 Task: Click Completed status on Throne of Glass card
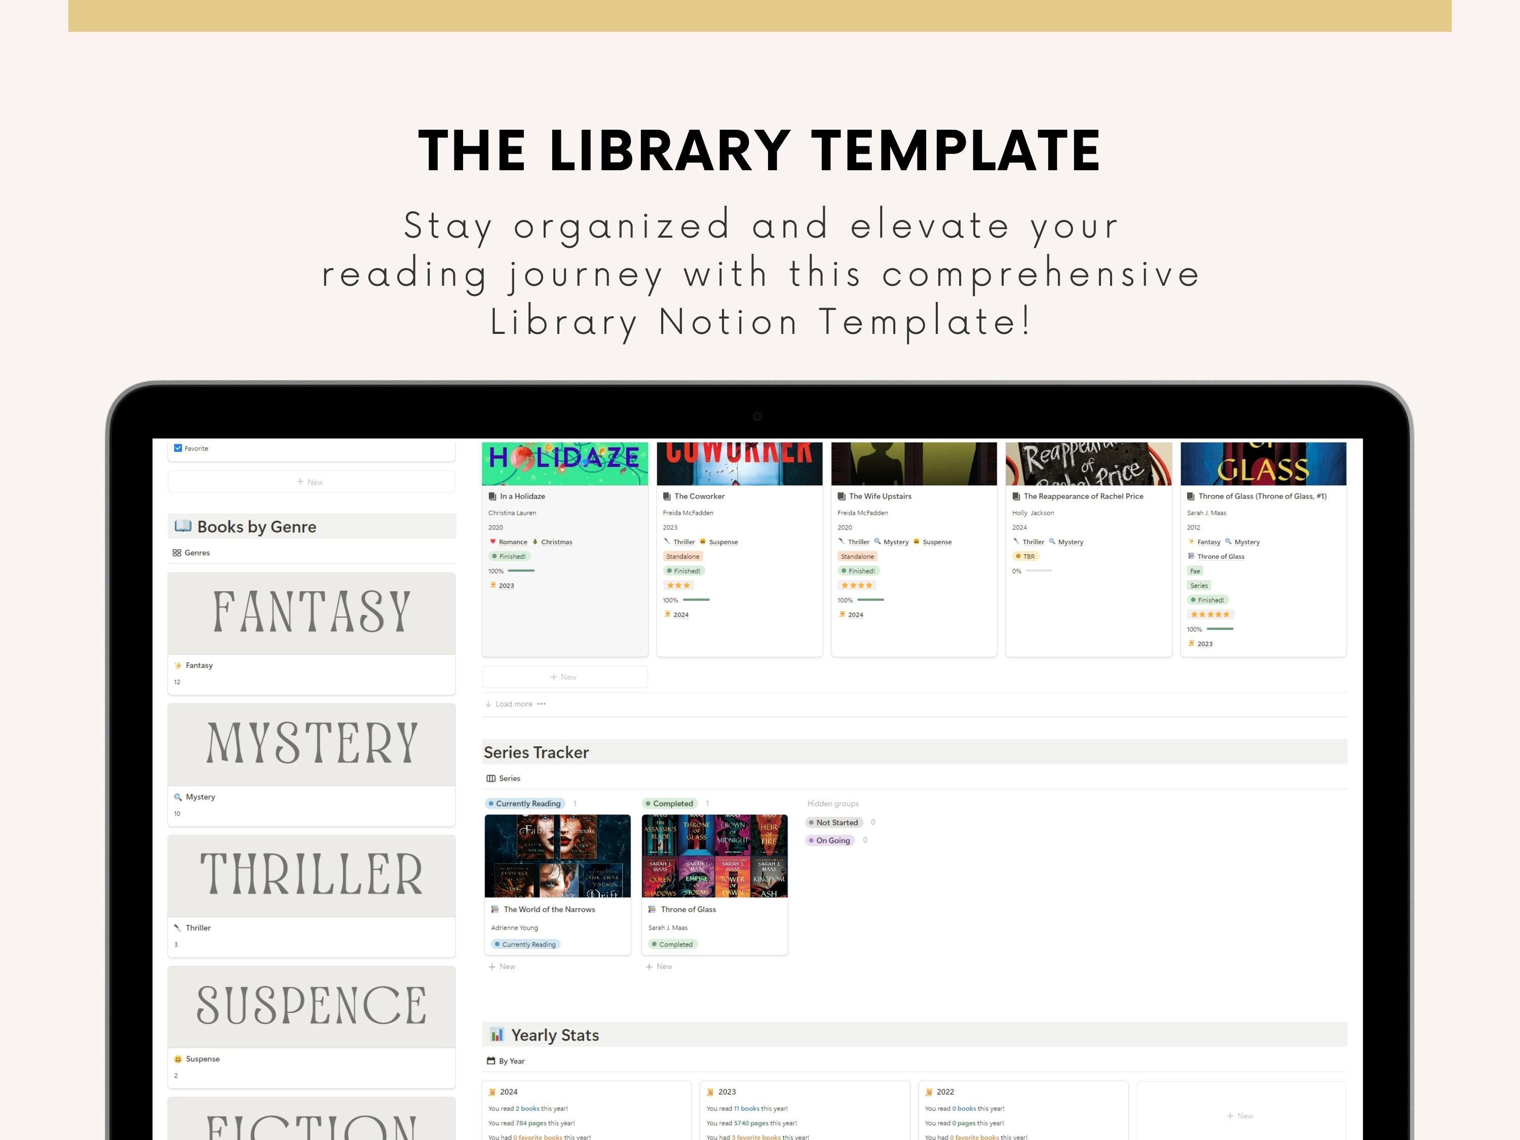[673, 944]
